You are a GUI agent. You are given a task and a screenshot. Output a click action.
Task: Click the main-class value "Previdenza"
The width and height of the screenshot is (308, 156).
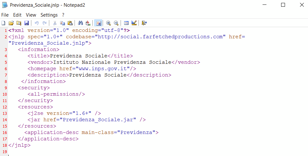(136, 132)
